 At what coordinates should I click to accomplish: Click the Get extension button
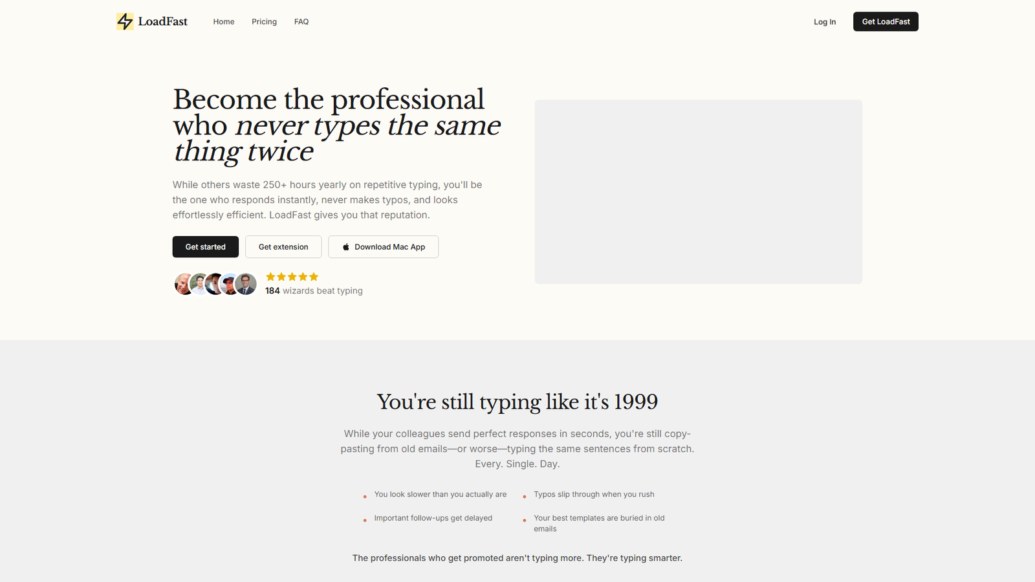pyautogui.click(x=283, y=247)
